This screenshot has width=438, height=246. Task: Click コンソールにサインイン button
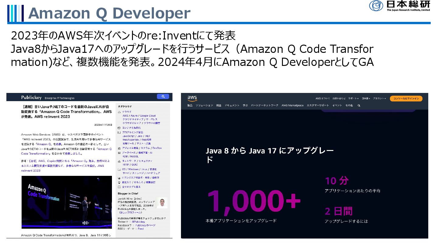[x=406, y=98]
